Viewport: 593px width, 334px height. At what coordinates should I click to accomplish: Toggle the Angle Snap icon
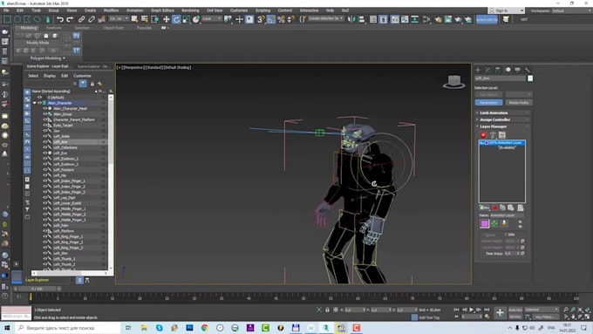click(271, 19)
